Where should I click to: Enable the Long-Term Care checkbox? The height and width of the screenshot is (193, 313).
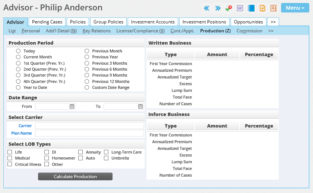pos(106,152)
